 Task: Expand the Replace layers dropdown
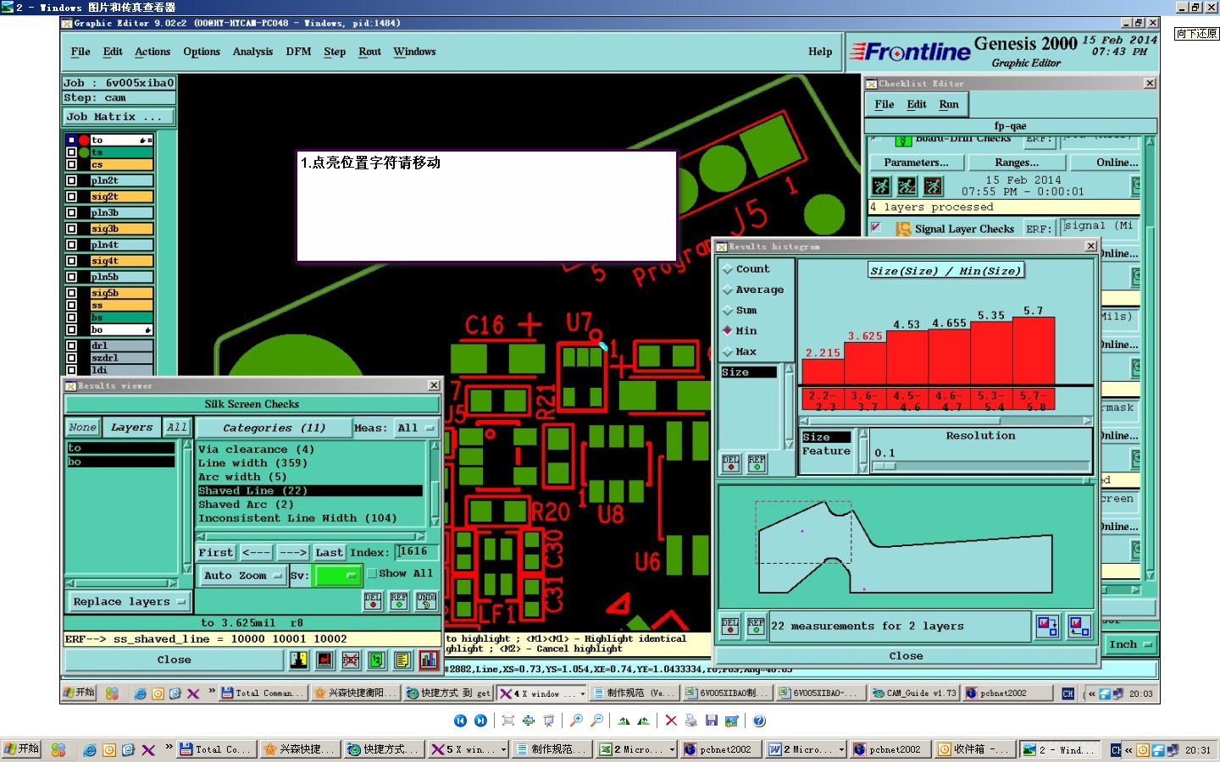(129, 602)
